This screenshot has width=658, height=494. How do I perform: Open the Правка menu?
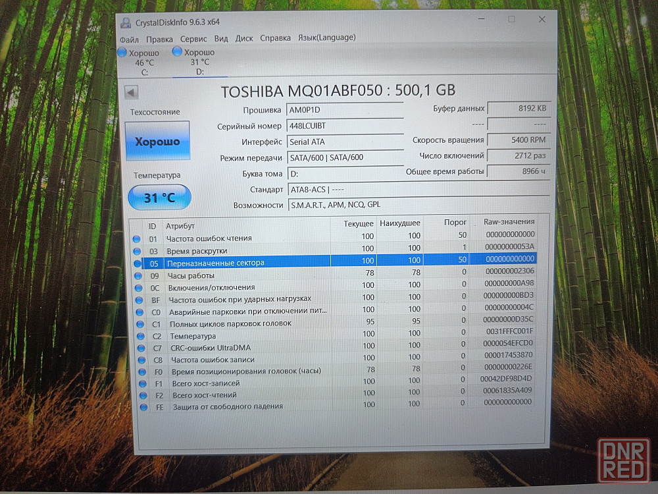pos(159,39)
